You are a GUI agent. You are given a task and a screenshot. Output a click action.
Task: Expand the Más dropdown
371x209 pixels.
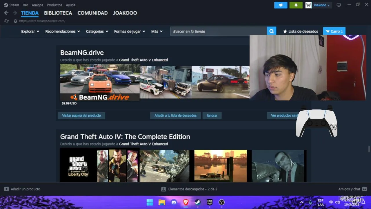[157, 31]
